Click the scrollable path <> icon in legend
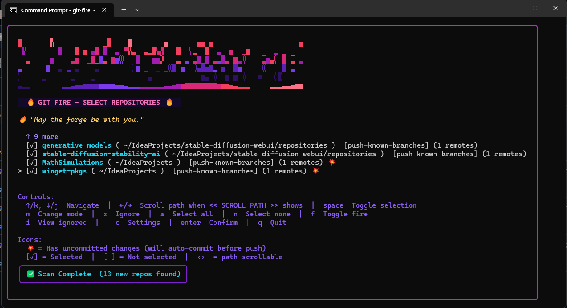The width and height of the screenshot is (567, 308). point(201,257)
